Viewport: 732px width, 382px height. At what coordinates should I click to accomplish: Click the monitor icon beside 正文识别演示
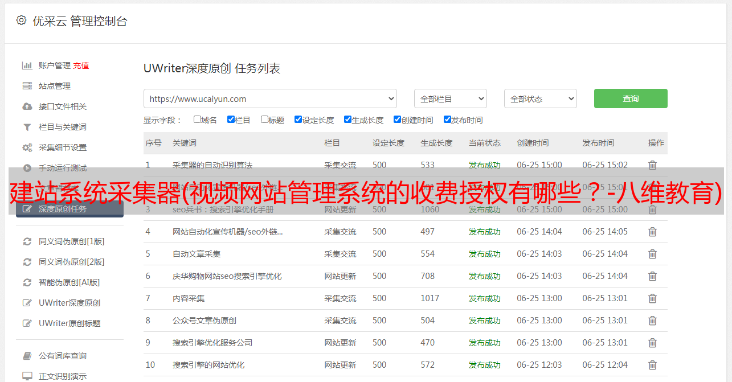coord(27,376)
